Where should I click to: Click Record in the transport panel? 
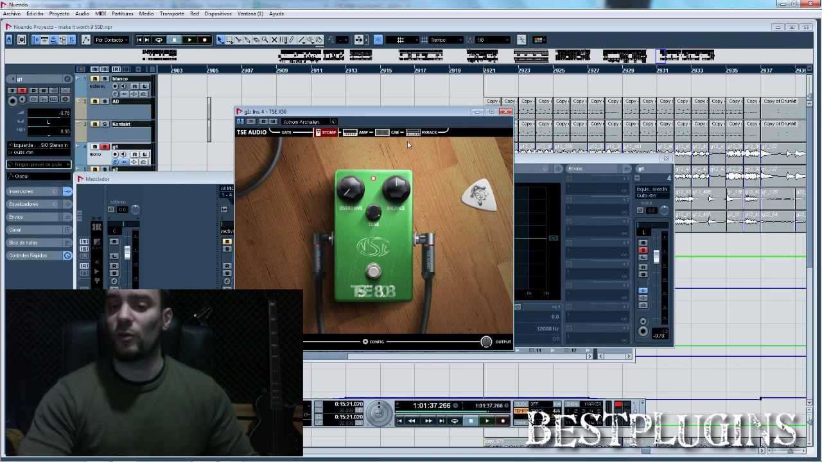click(503, 421)
